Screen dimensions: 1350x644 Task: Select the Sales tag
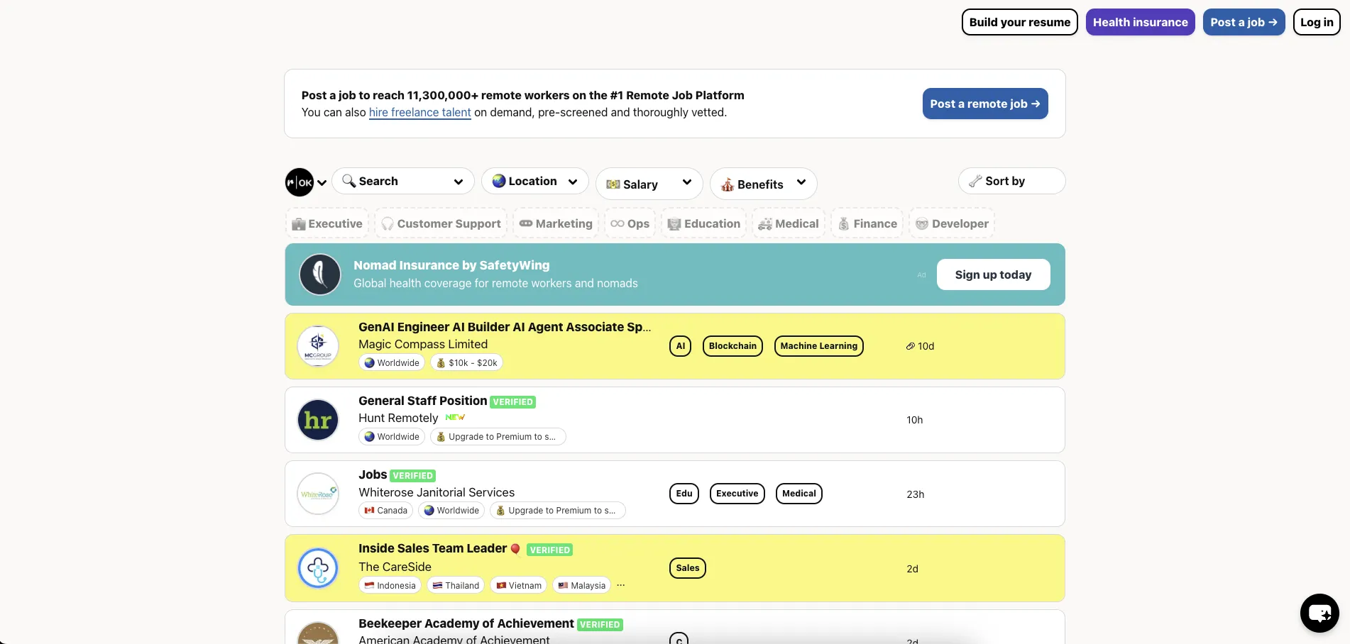(688, 568)
